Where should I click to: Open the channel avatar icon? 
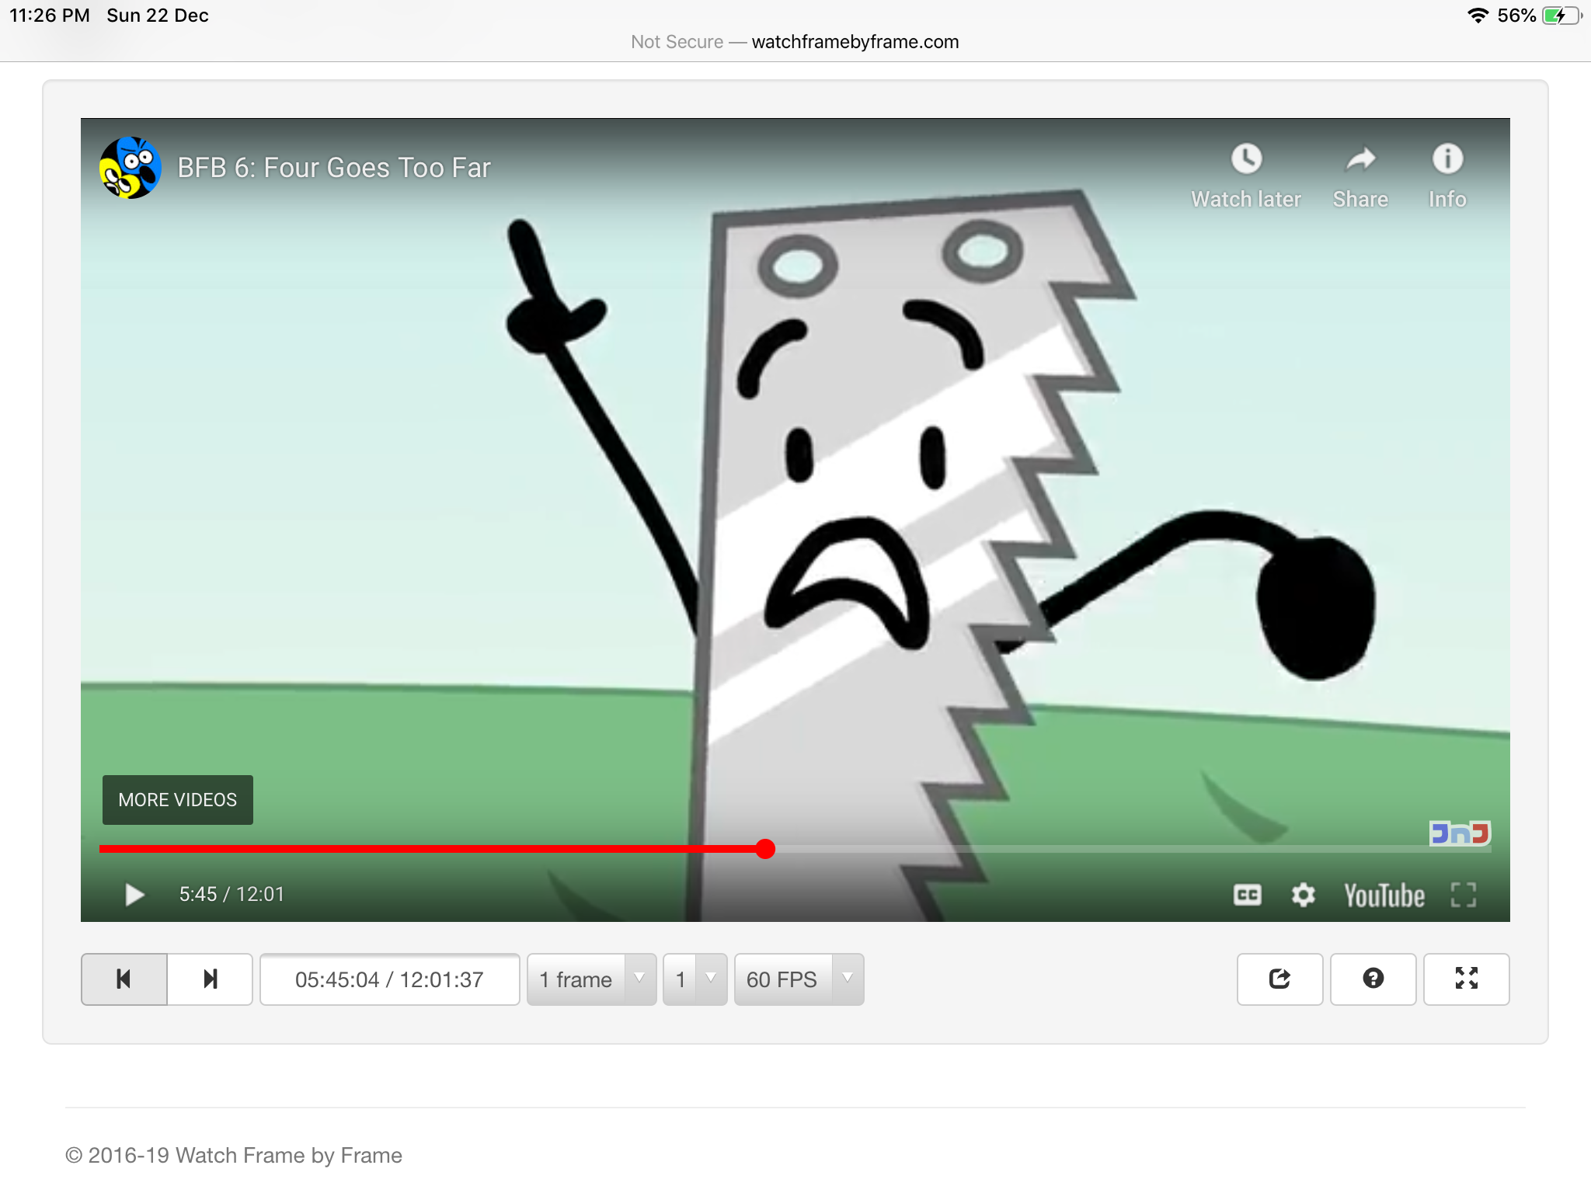tap(131, 168)
